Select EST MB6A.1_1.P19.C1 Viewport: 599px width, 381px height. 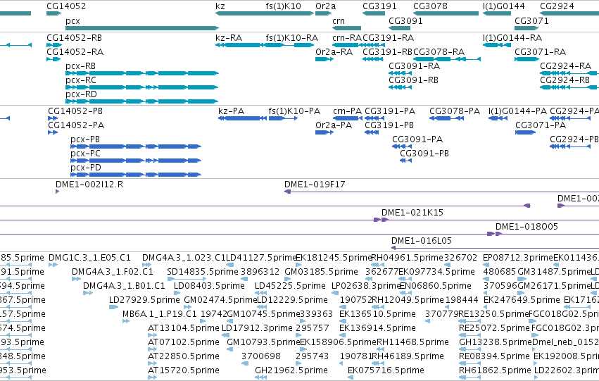coord(126,321)
